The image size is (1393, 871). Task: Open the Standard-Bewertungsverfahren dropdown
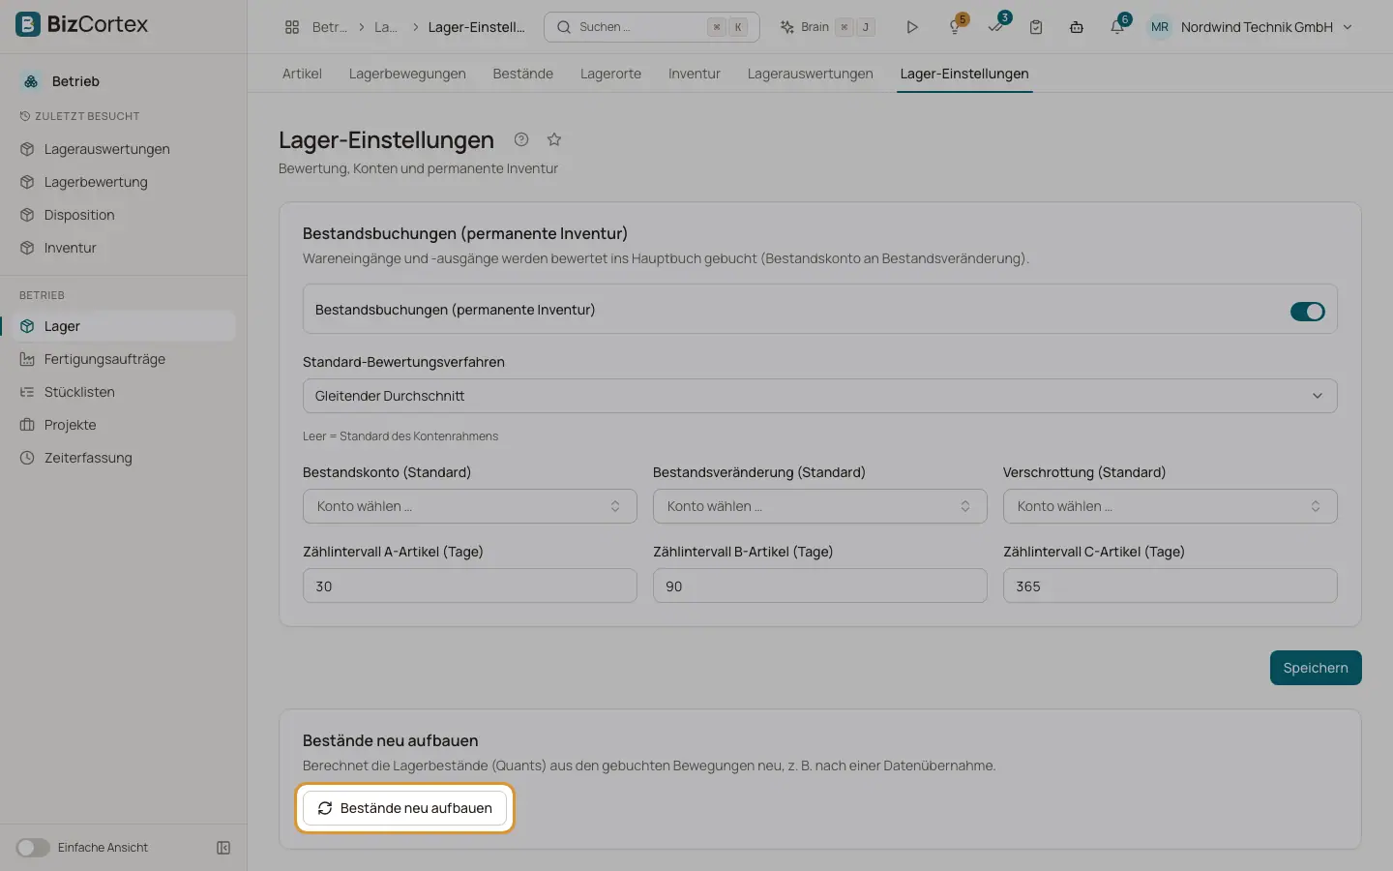(x=820, y=396)
